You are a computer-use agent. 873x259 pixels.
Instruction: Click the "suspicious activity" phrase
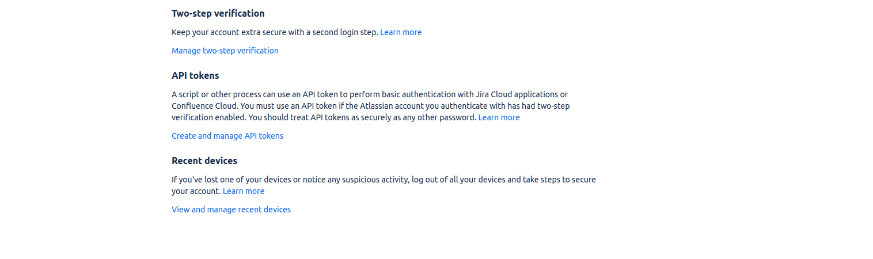[368, 180]
